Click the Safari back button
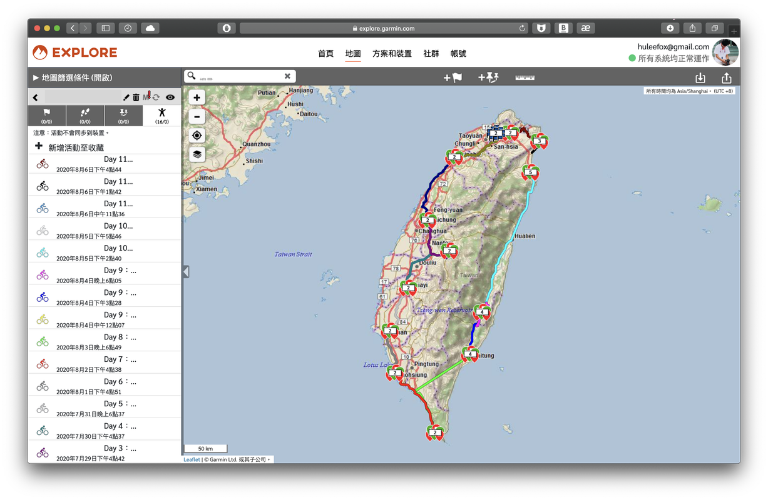 click(73, 28)
